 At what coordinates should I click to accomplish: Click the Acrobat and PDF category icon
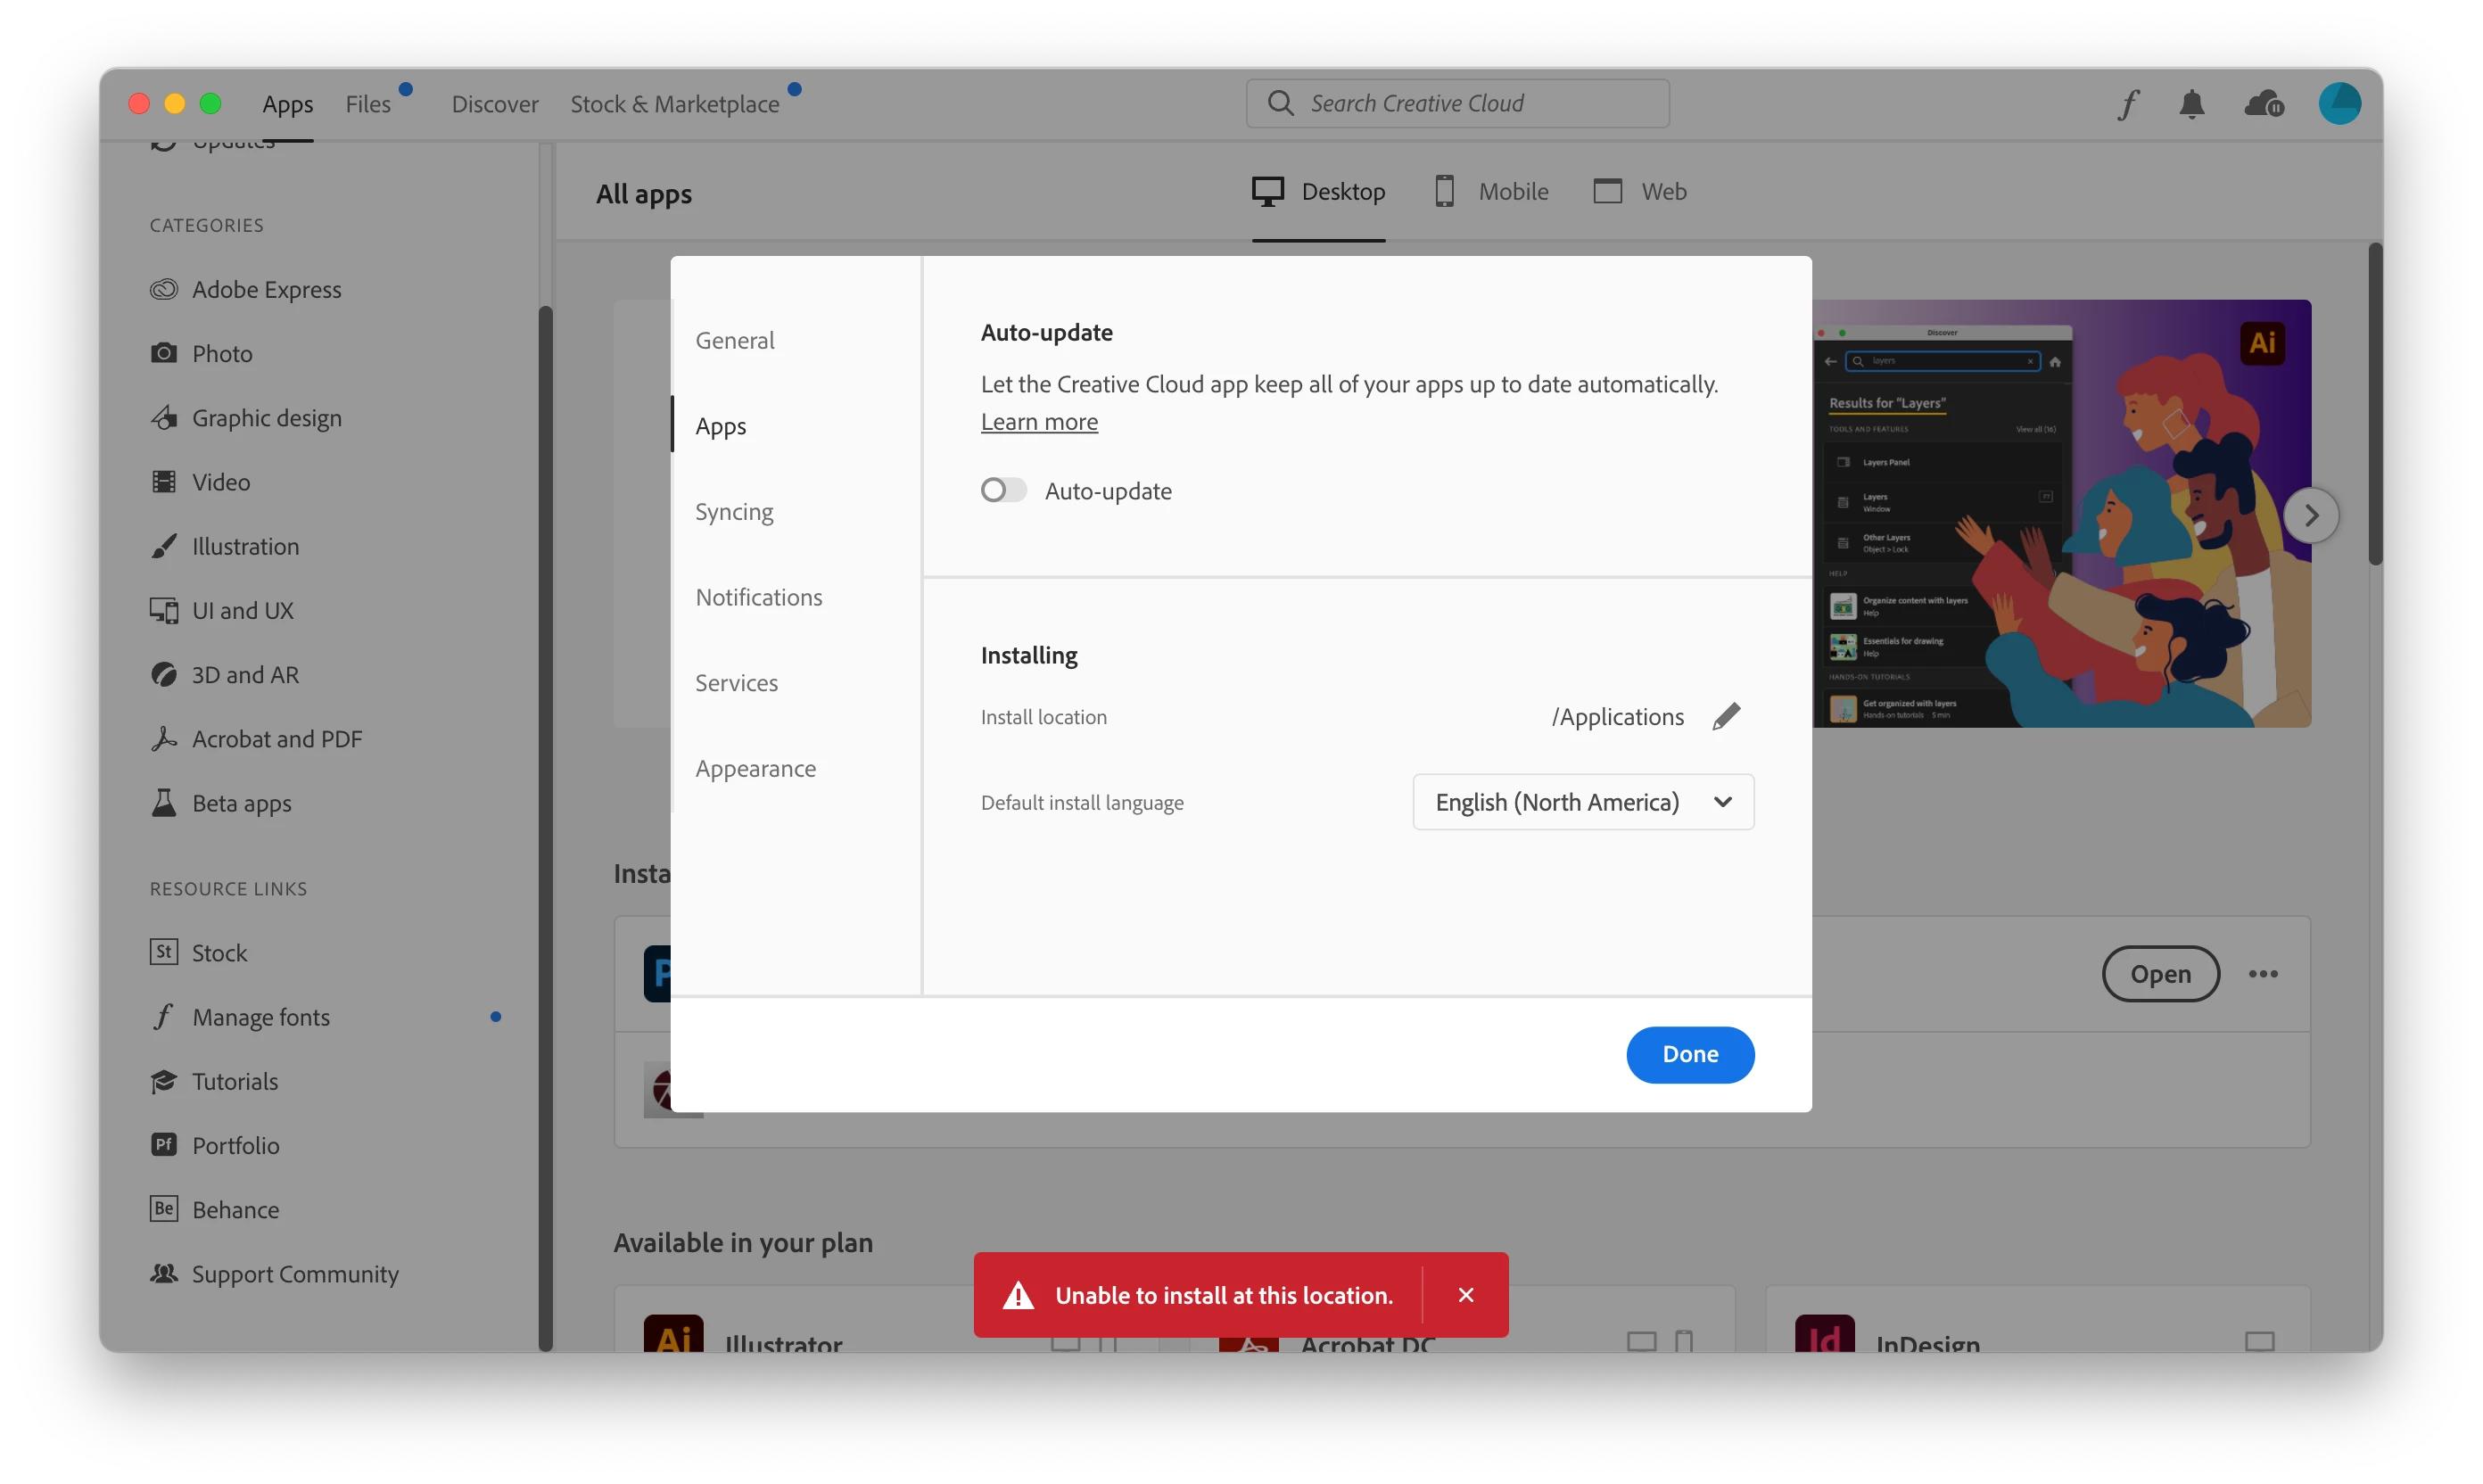[x=164, y=739]
